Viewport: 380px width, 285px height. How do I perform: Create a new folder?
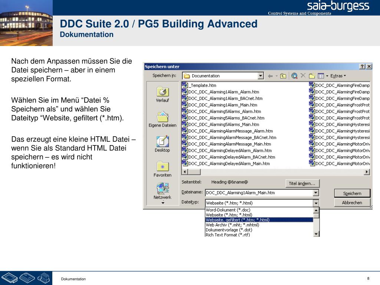click(x=312, y=76)
